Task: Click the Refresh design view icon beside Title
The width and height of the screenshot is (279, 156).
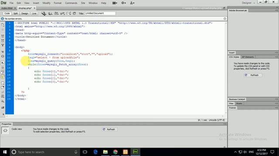Action: coord(75,13)
